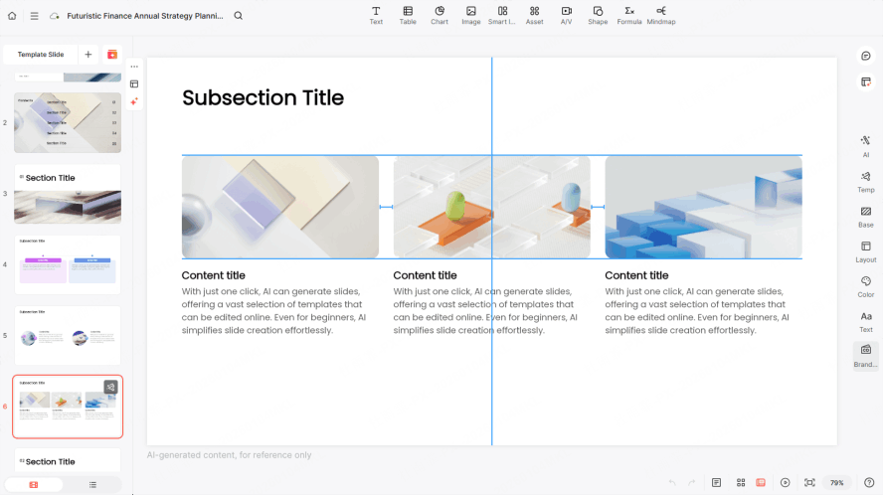Image resolution: width=883 pixels, height=495 pixels.
Task: Open the Color theme panel
Action: 865,286
